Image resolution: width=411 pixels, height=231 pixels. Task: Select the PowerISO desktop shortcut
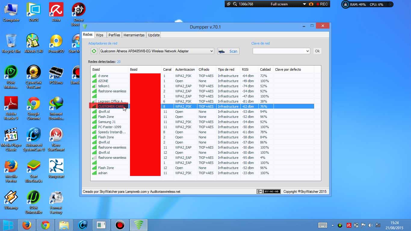tap(56, 44)
